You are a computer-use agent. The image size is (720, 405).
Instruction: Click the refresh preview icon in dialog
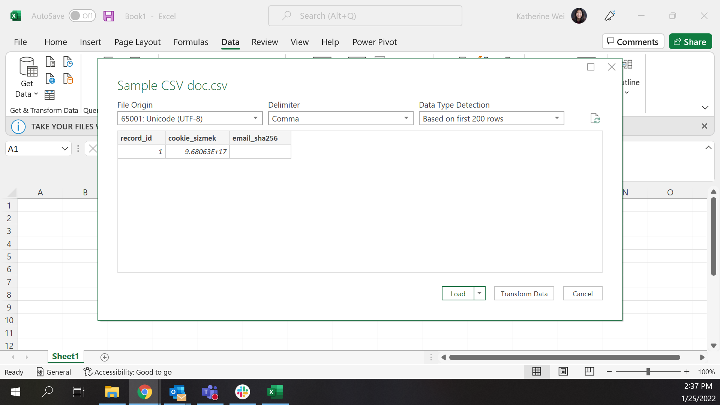(x=595, y=118)
